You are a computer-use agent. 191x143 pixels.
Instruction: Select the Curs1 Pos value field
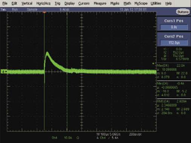pyautogui.click(x=174, y=27)
